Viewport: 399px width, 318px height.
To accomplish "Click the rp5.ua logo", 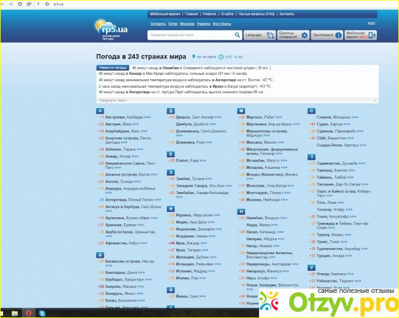I will pyautogui.click(x=111, y=29).
